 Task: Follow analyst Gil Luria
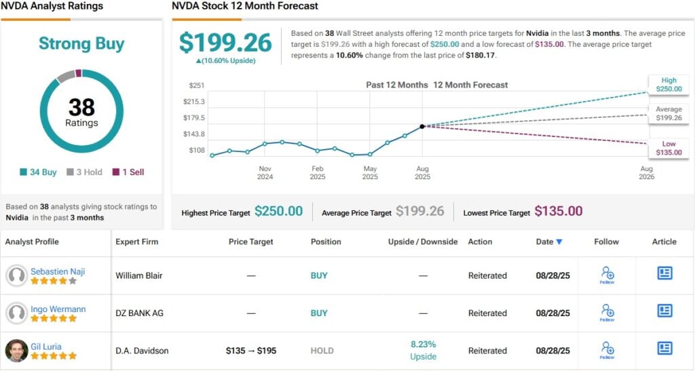click(x=607, y=350)
